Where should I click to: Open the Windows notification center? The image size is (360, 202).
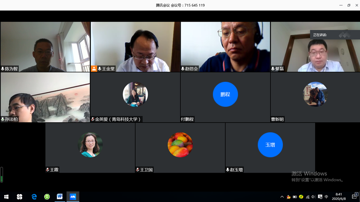[x=355, y=196]
